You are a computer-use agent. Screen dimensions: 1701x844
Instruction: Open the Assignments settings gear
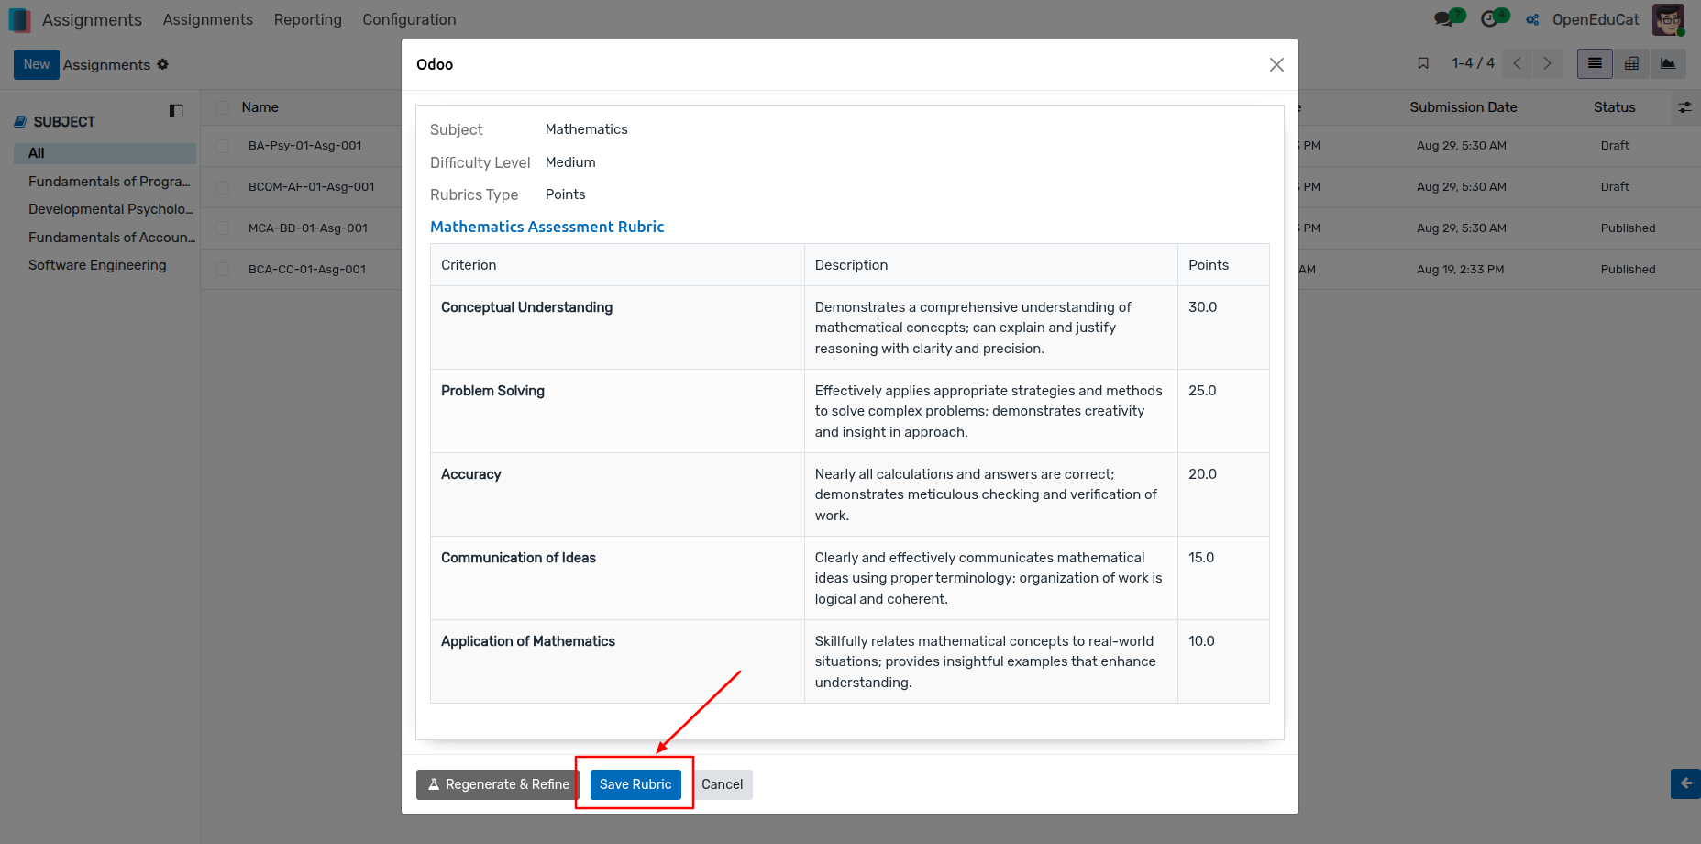coord(163,64)
